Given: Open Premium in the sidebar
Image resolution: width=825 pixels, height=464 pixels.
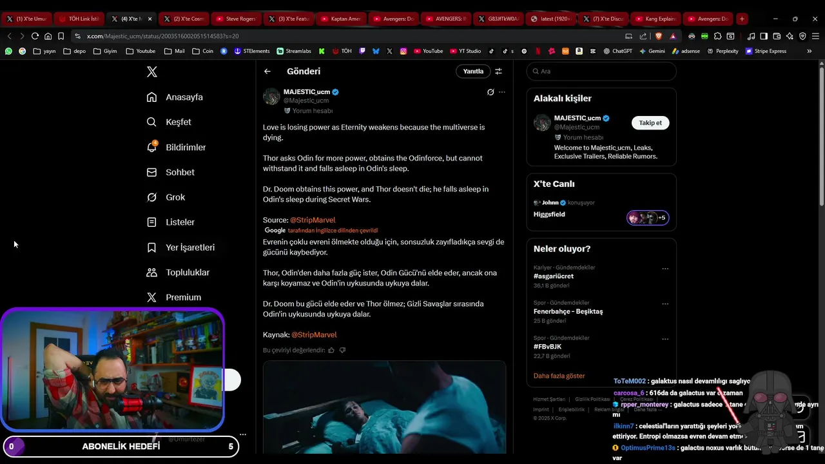Looking at the screenshot, I should (x=173, y=297).
